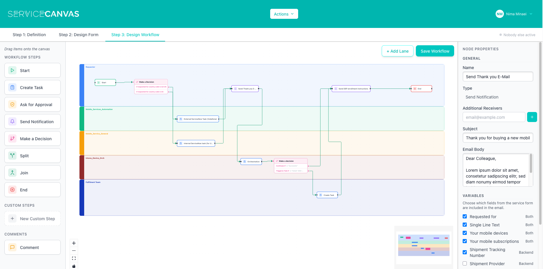Select the Make a Decision branch icon
The image size is (543, 269).
12,139
